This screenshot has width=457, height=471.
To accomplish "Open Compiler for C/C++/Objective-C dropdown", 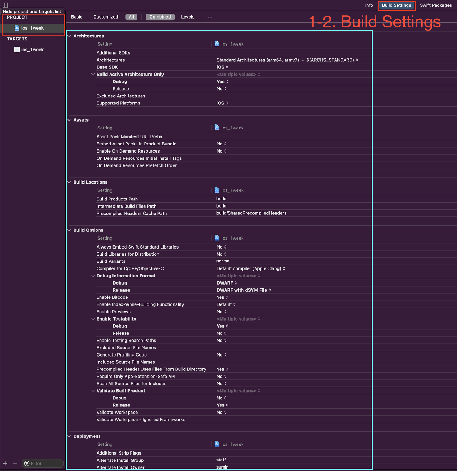I will pos(251,268).
